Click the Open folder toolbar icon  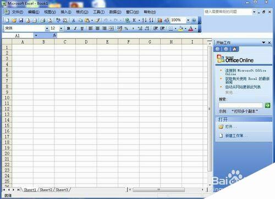14,20
